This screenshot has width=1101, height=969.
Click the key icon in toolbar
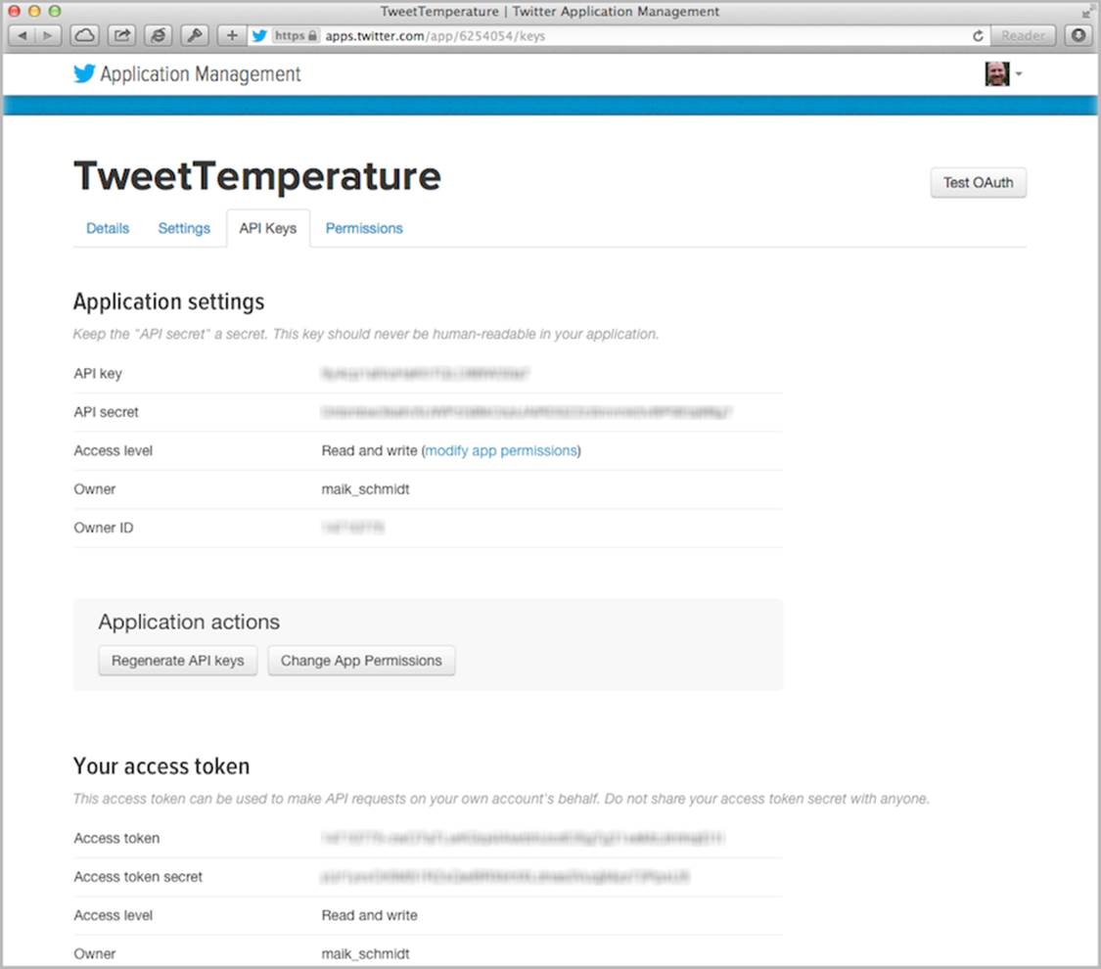tap(195, 35)
